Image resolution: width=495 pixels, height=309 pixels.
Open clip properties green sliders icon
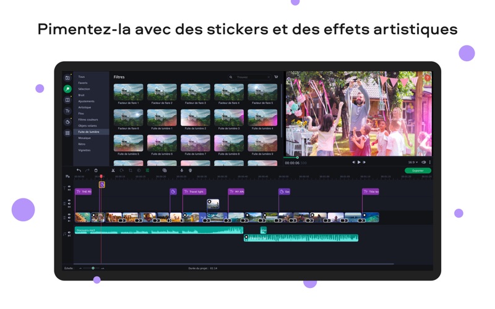click(147, 171)
